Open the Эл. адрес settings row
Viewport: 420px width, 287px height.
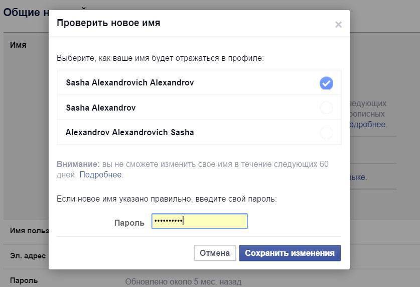point(28,256)
